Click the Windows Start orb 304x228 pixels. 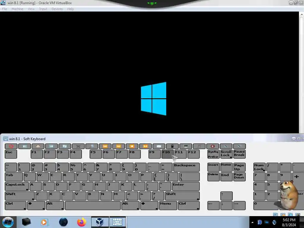[x=8, y=222]
